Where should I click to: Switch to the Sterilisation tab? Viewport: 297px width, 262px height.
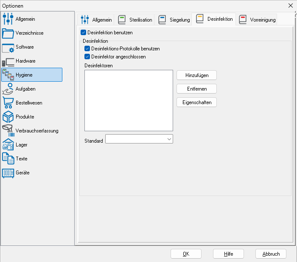[135, 20]
